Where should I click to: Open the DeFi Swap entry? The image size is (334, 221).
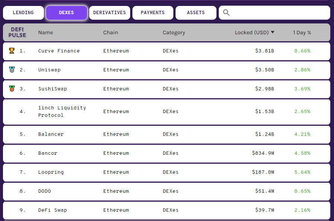pyautogui.click(x=52, y=210)
